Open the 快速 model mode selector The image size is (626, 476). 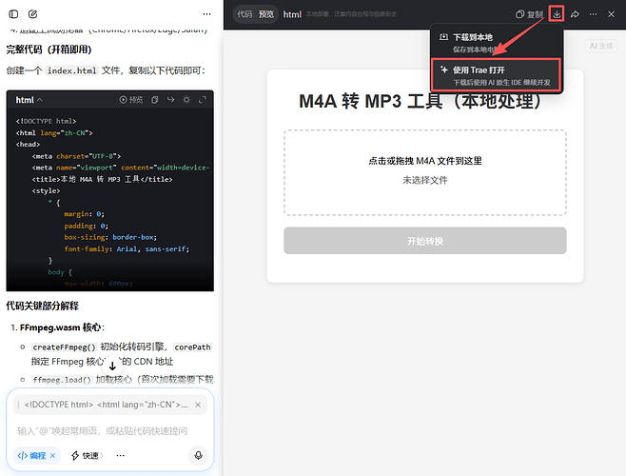(87, 456)
